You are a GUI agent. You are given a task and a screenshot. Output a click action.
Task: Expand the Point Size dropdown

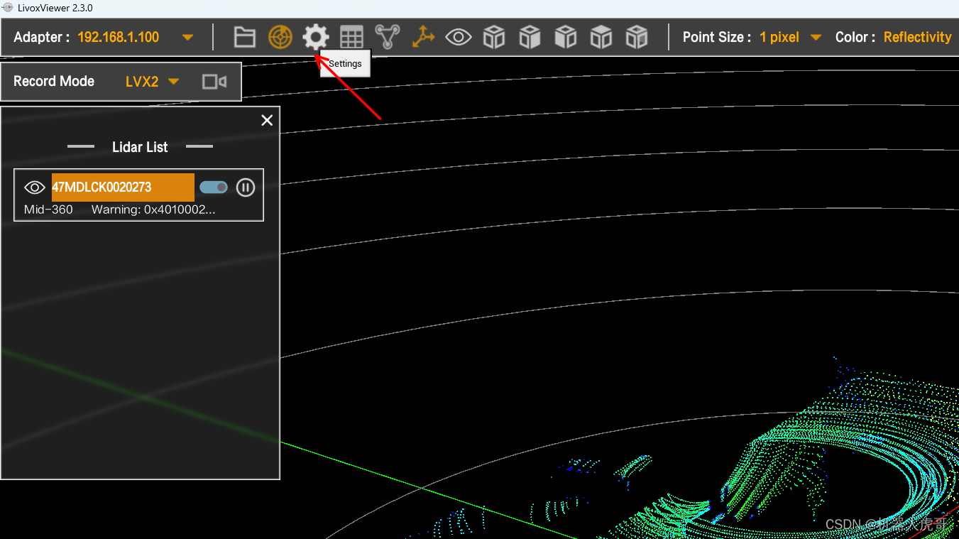click(816, 38)
